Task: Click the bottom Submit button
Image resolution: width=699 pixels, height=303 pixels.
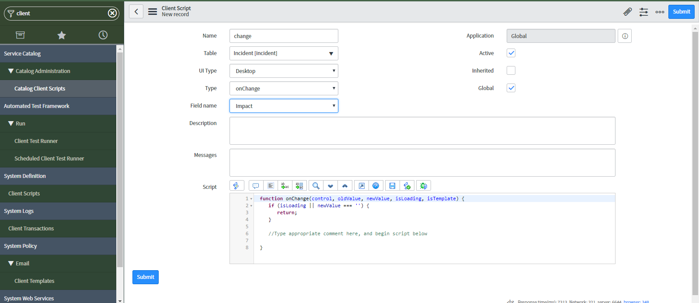Action: [x=146, y=277]
